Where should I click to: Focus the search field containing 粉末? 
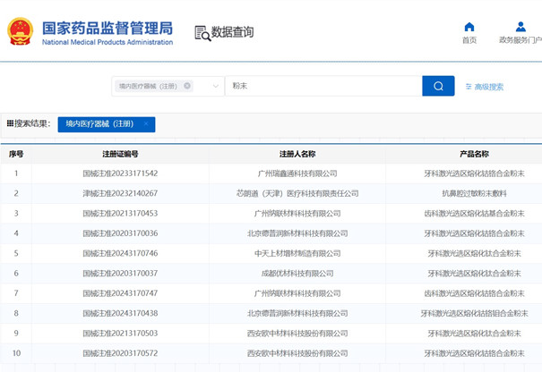coord(323,86)
